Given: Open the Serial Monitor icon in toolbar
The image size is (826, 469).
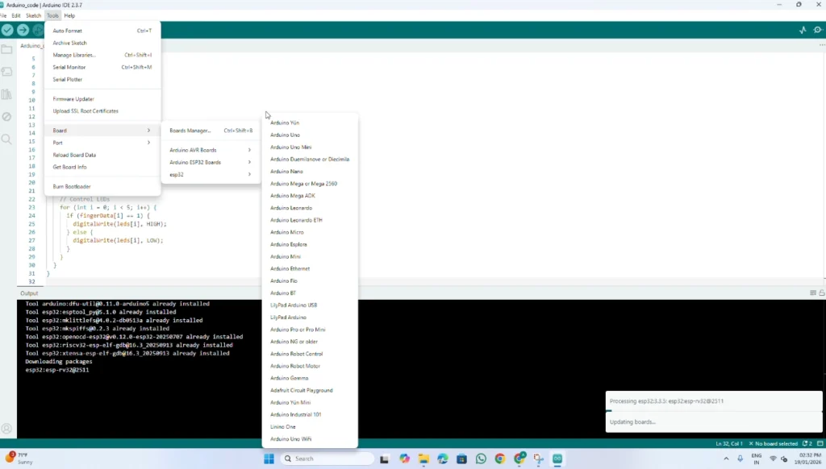Looking at the screenshot, I should tap(818, 30).
